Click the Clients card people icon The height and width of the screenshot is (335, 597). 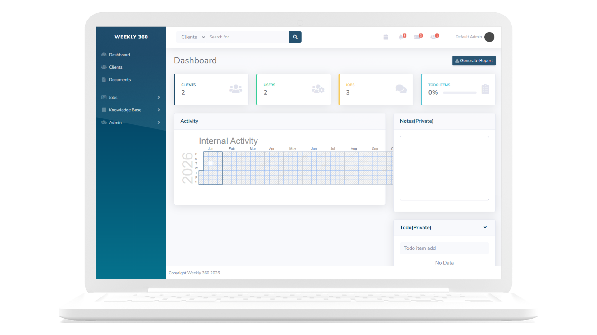click(x=236, y=89)
